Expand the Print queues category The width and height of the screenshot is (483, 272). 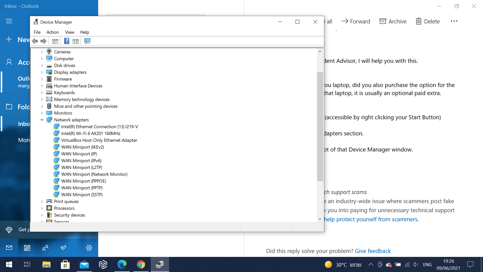(x=42, y=201)
